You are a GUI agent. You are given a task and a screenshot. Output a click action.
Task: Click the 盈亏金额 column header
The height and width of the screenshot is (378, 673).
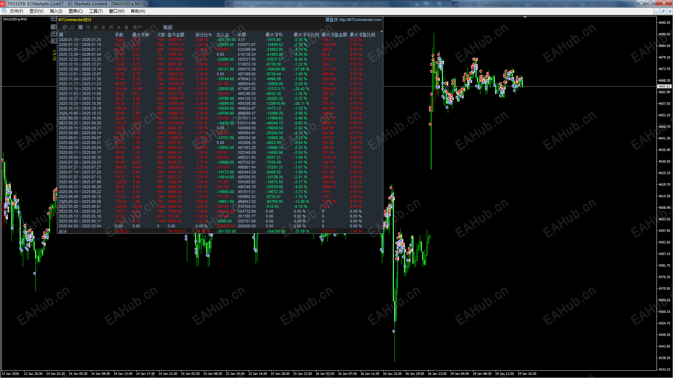tap(176, 35)
